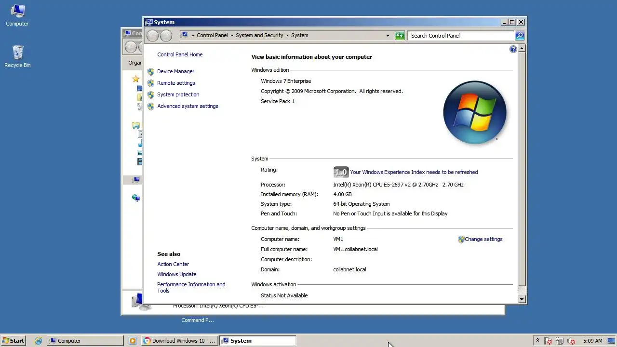Screen dimensions: 617x347
Task: Click the Forward arrow in System window
Action: point(166,35)
